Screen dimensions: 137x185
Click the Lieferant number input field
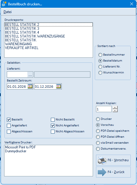(x=17, y=75)
